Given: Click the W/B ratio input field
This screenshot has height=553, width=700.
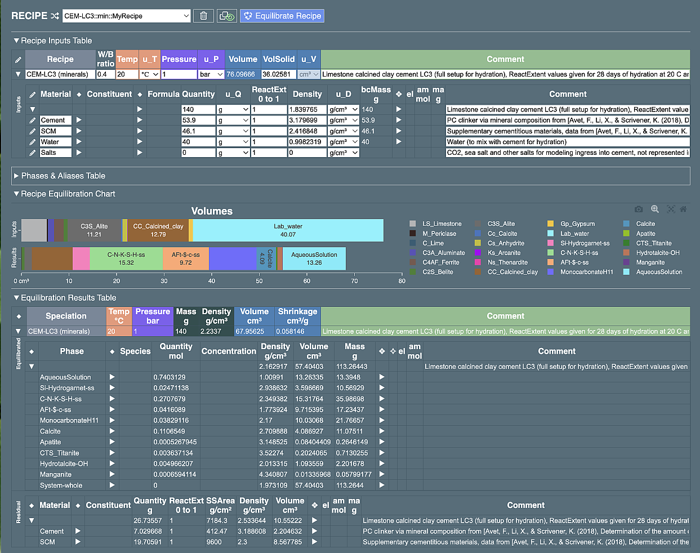Looking at the screenshot, I should [x=105, y=74].
